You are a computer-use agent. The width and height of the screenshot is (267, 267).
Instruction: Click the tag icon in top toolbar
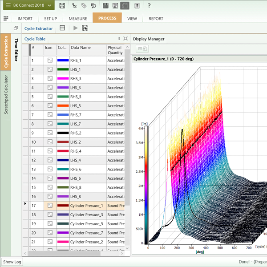point(84,6)
